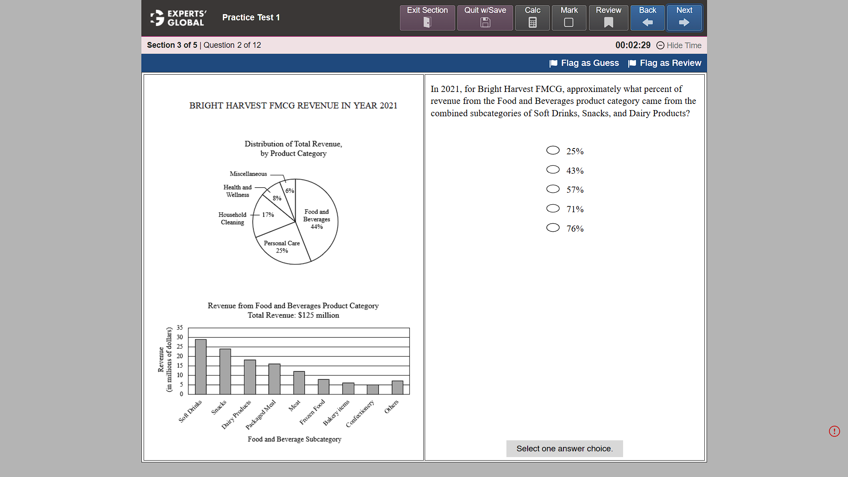Open the Review bookmark icon
848x477 pixels.
pyautogui.click(x=608, y=21)
